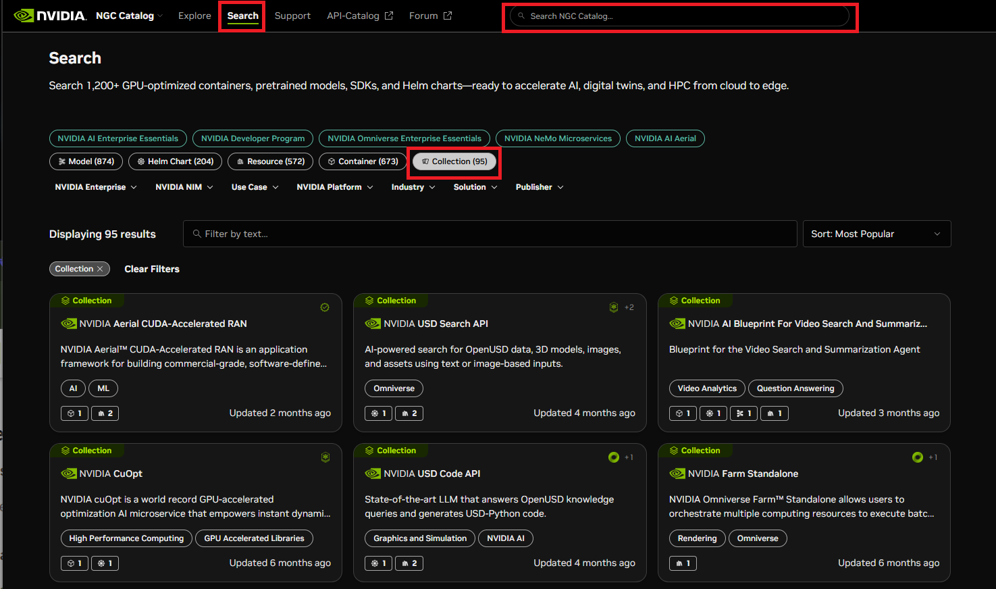Expand the NVIDIA Platform filter dropdown

pyautogui.click(x=335, y=187)
